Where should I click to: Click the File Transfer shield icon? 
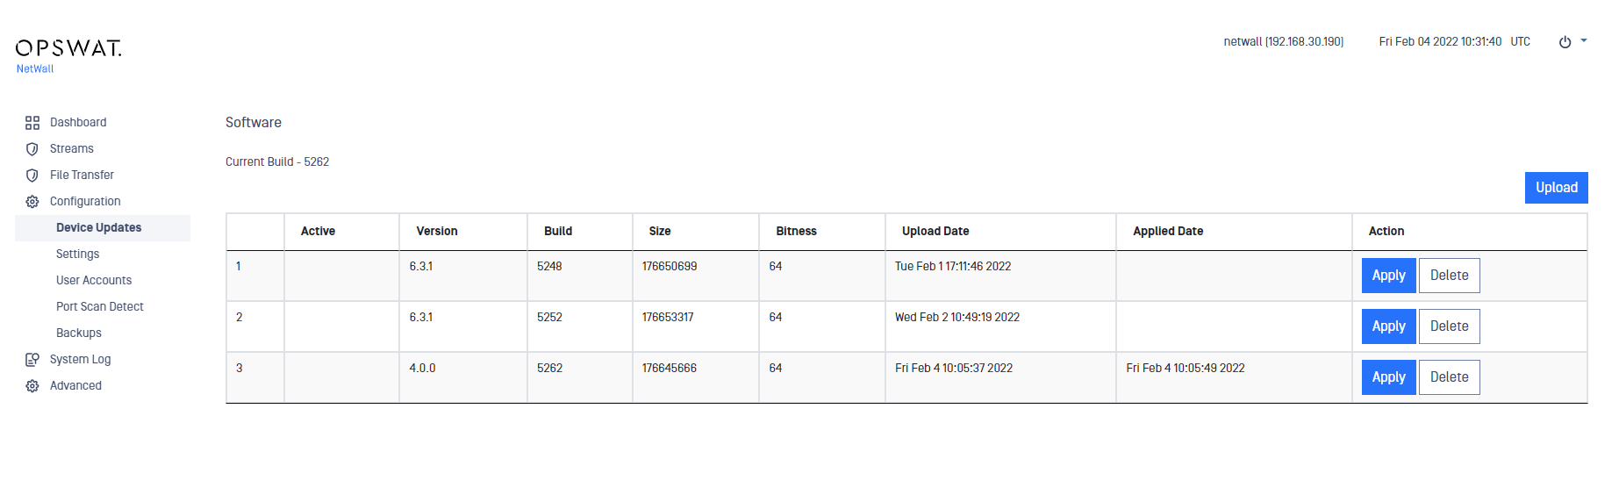coord(32,176)
